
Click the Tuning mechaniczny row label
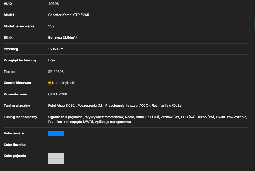click(x=20, y=117)
